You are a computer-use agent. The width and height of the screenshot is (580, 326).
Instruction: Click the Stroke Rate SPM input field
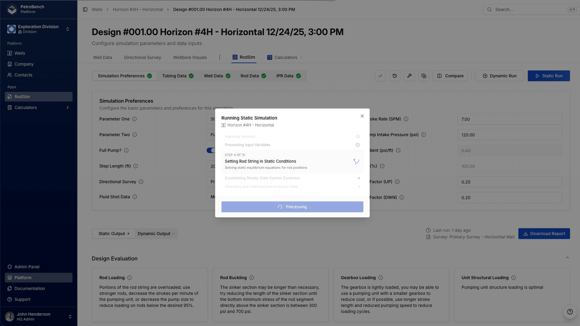pyautogui.click(x=510, y=119)
